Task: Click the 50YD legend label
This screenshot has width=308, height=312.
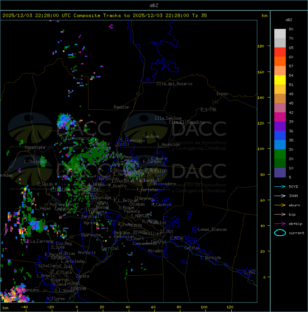Action: tap(293, 186)
